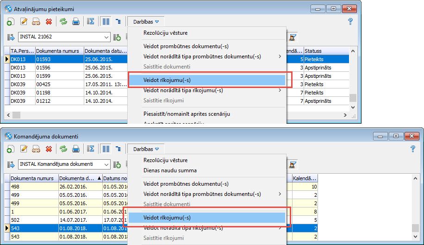This screenshot has width=424, height=245.
Task: Click the edit pencil icon in Komandējuma dokumenti
Action: tap(24, 149)
